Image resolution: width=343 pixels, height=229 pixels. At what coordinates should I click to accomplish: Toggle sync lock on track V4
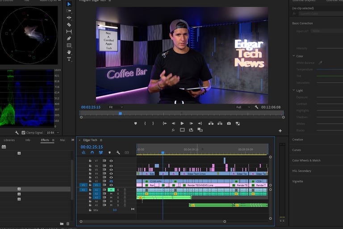click(105, 174)
